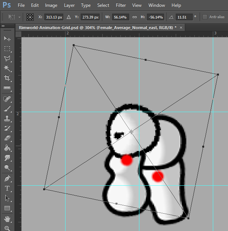Close the Rimworld-Animation-Grid.psd tab
Screen dimensions: 228x231
click(181, 28)
